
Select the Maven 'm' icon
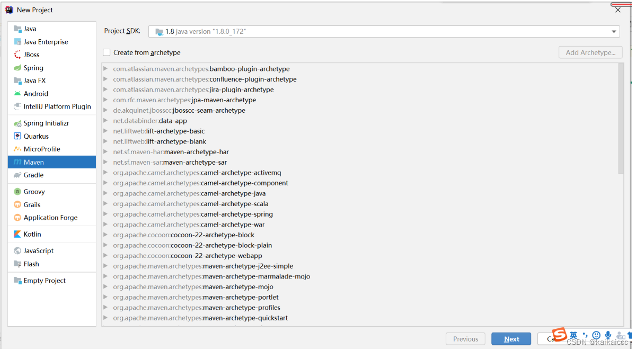(18, 162)
